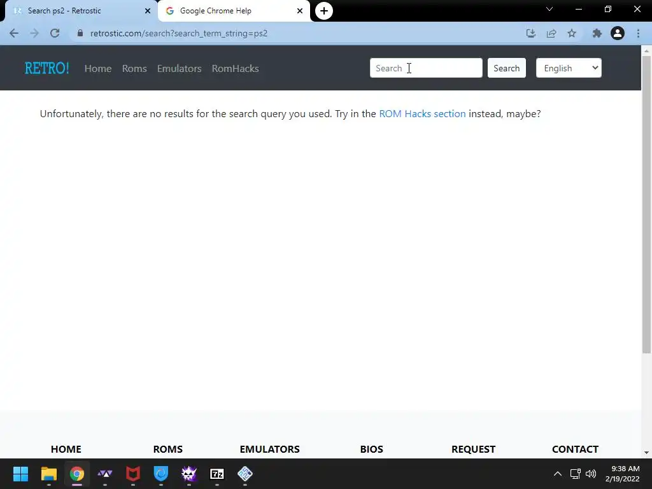Image resolution: width=652 pixels, height=489 pixels.
Task: Open REQUEST in the footer
Action: tap(474, 449)
